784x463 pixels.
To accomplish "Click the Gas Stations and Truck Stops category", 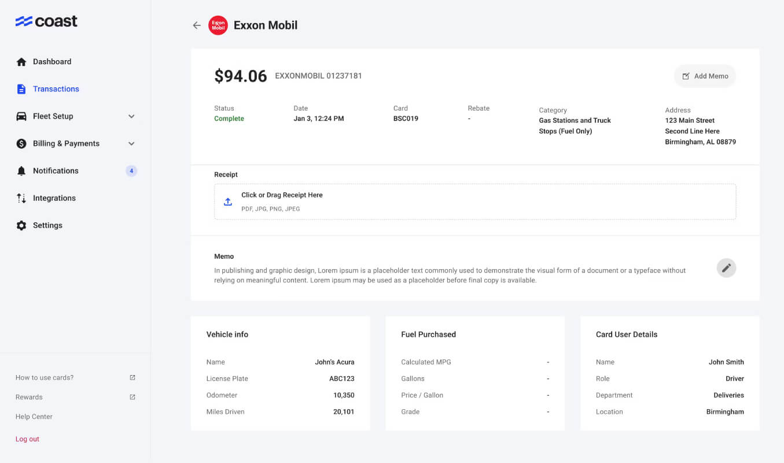I will 575,126.
